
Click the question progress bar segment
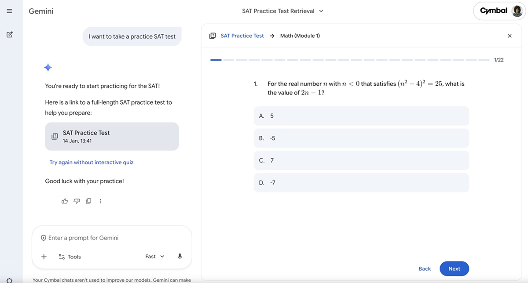(x=216, y=59)
